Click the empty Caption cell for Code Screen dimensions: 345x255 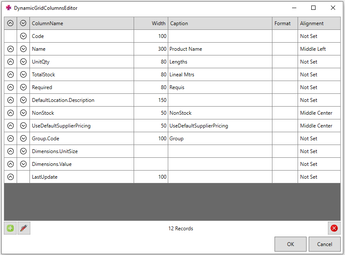click(x=220, y=36)
